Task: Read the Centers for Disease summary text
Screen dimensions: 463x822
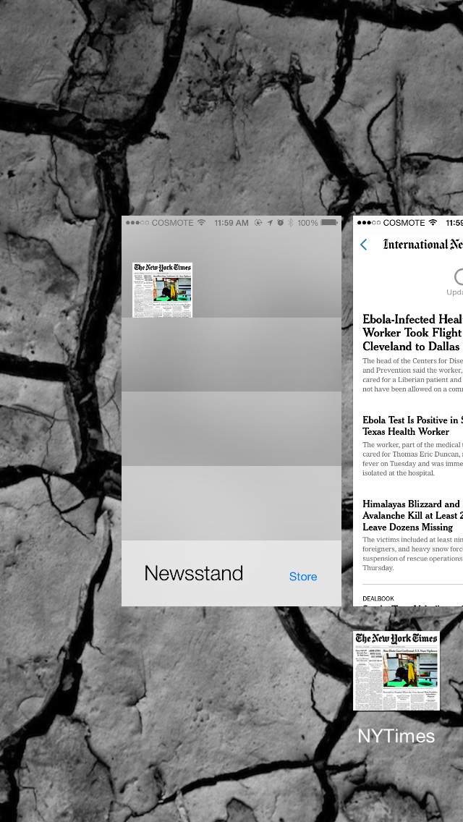Action: [412, 375]
